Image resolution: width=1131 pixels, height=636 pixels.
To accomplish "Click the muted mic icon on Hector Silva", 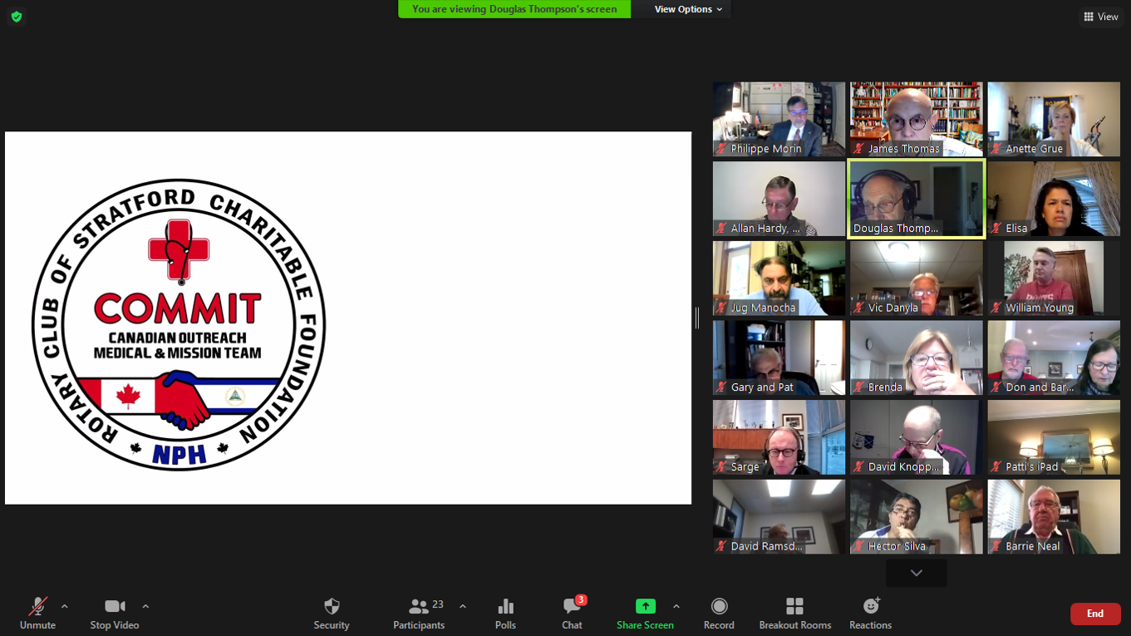I will click(x=858, y=546).
